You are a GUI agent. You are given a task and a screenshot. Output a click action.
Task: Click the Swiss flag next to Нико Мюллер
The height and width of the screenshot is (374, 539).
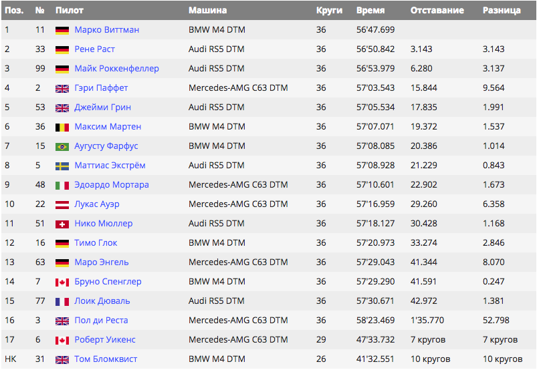62,224
